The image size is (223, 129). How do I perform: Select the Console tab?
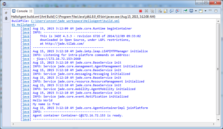(22, 11)
